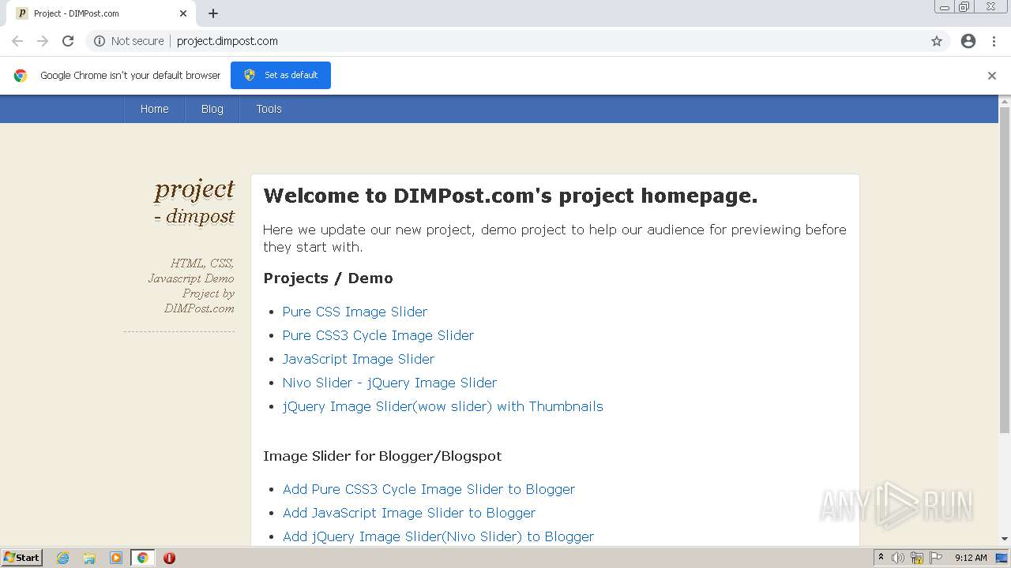Click the volume speaker tray icon
Screen dimensions: 1011x568
898,558
